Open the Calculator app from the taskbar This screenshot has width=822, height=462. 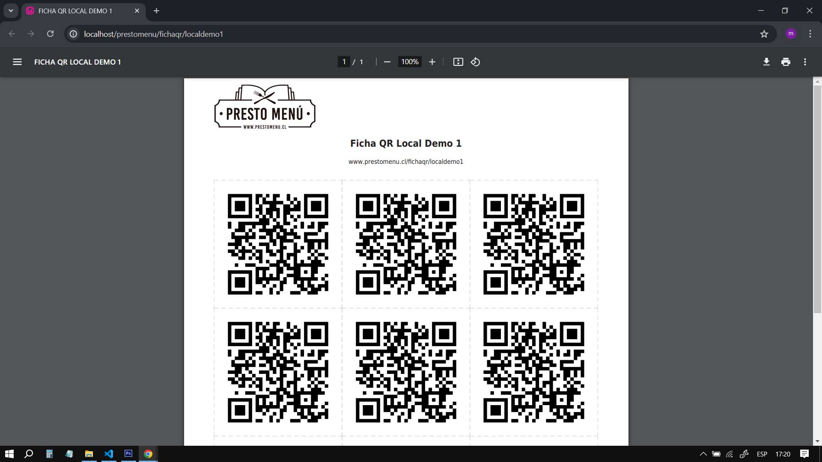click(x=49, y=454)
